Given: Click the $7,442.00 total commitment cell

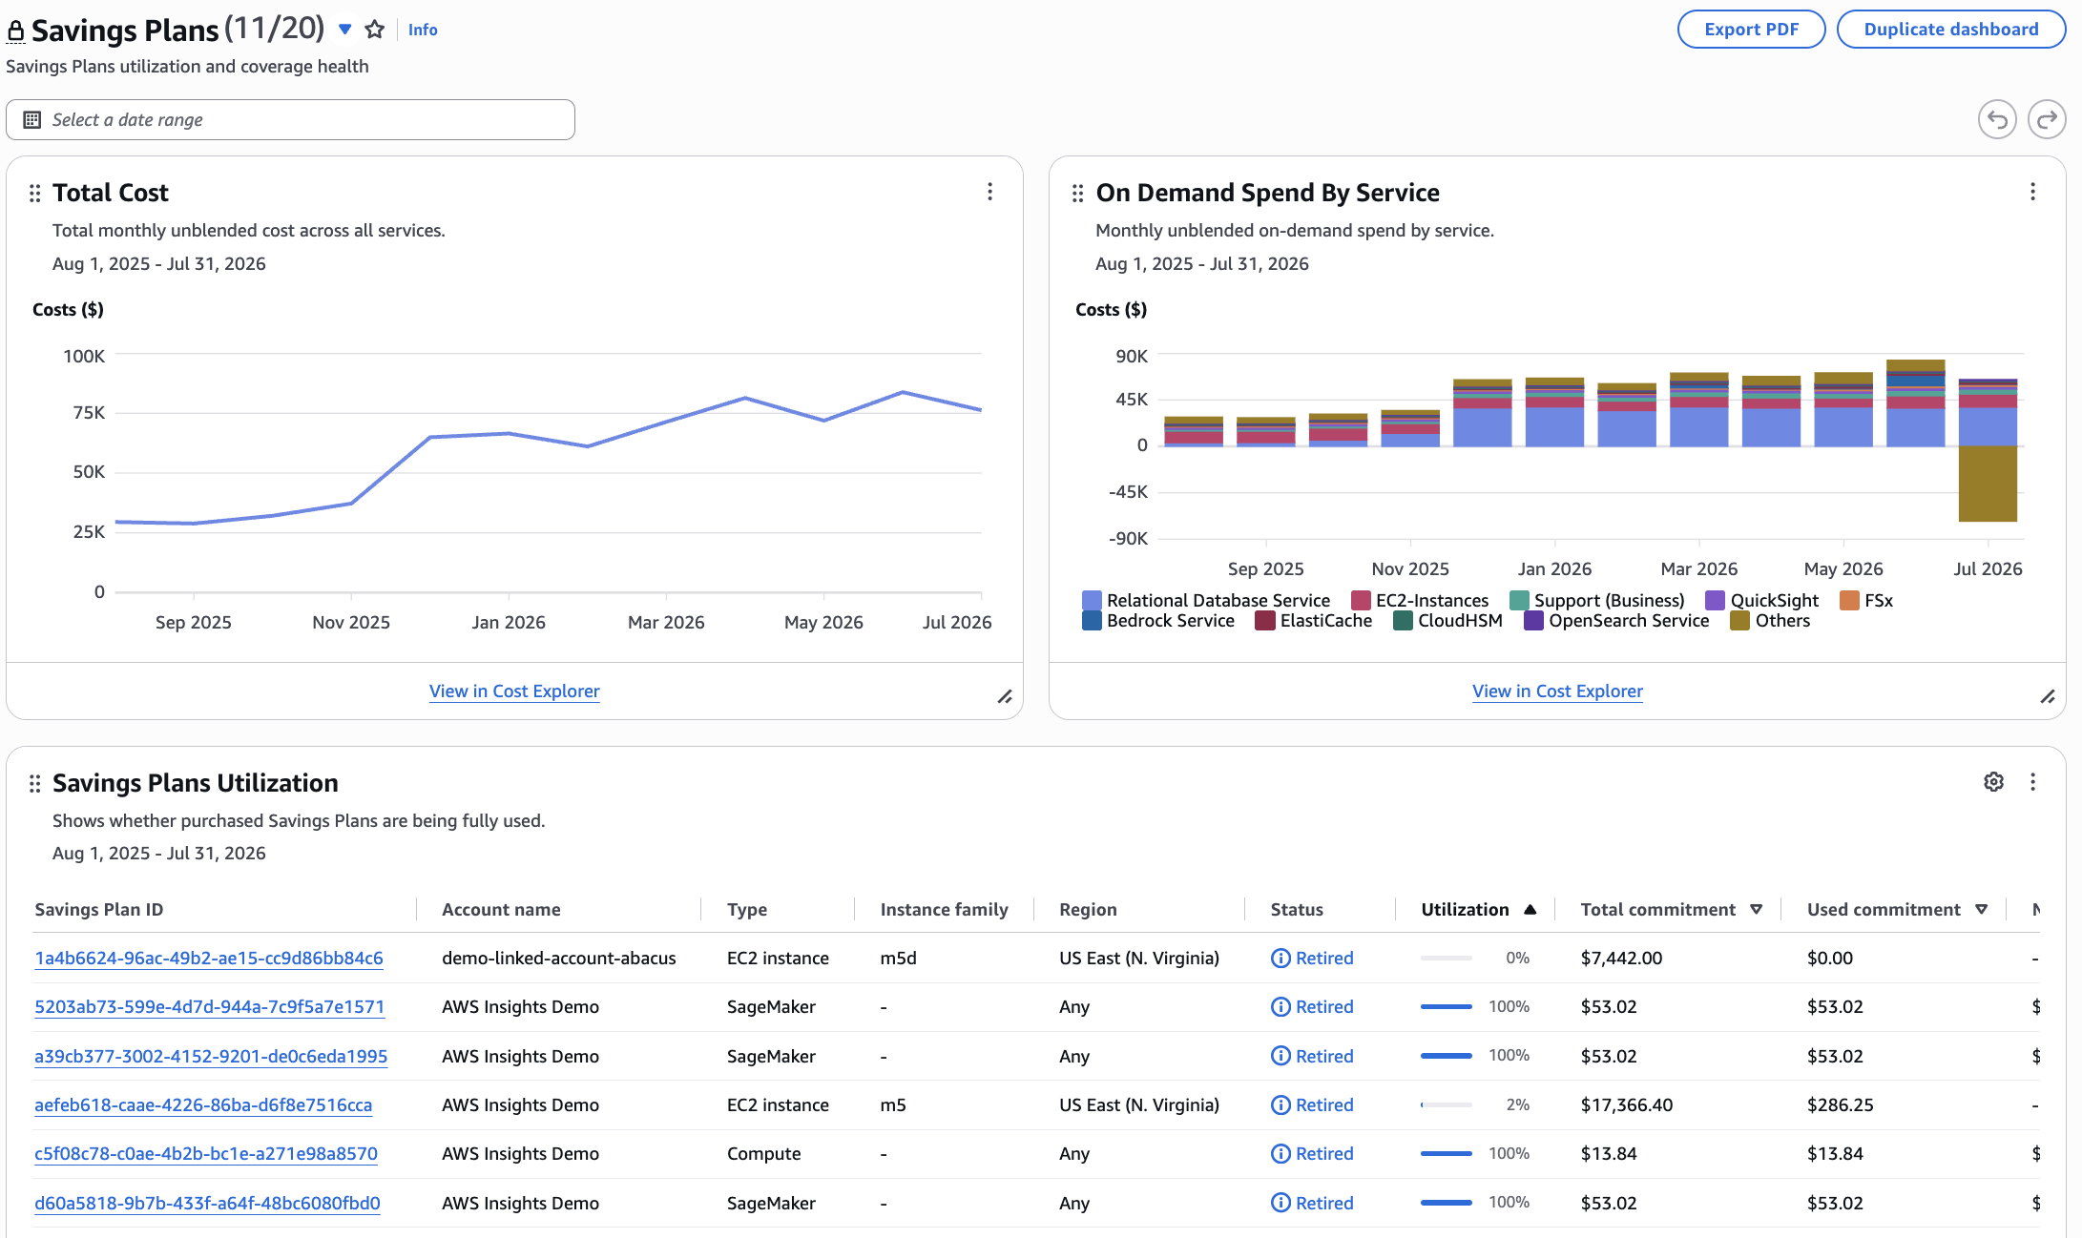Looking at the screenshot, I should point(1621,958).
